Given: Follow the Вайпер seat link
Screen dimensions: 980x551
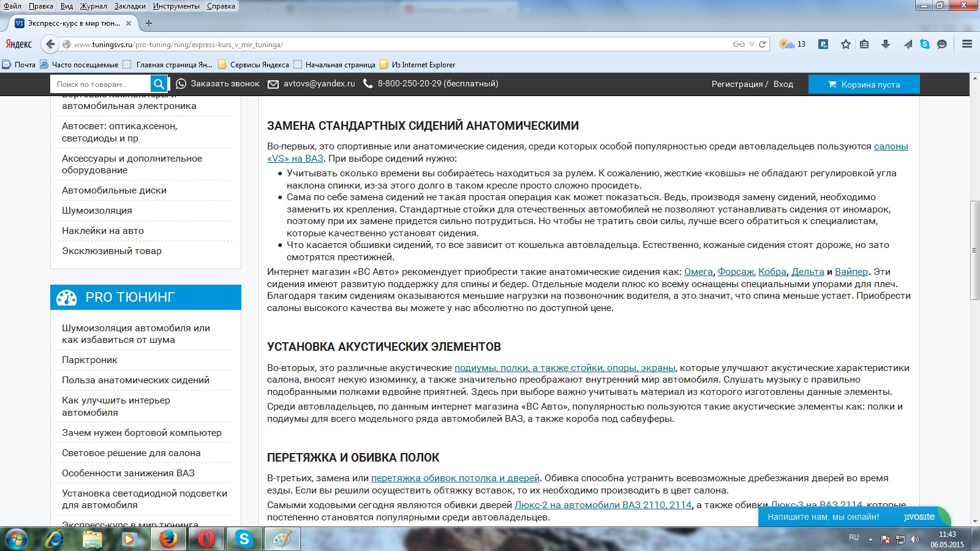Looking at the screenshot, I should pos(851,272).
